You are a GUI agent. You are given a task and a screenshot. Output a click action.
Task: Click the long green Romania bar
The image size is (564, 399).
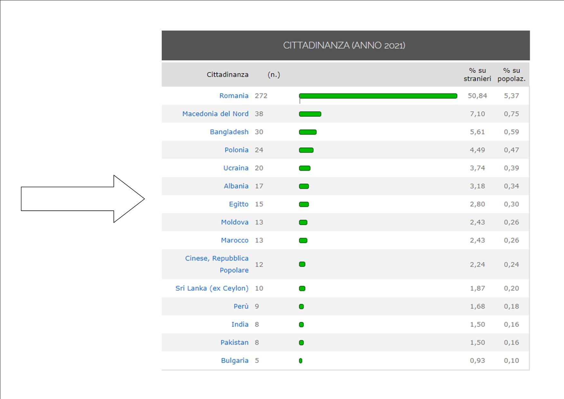[x=378, y=96]
